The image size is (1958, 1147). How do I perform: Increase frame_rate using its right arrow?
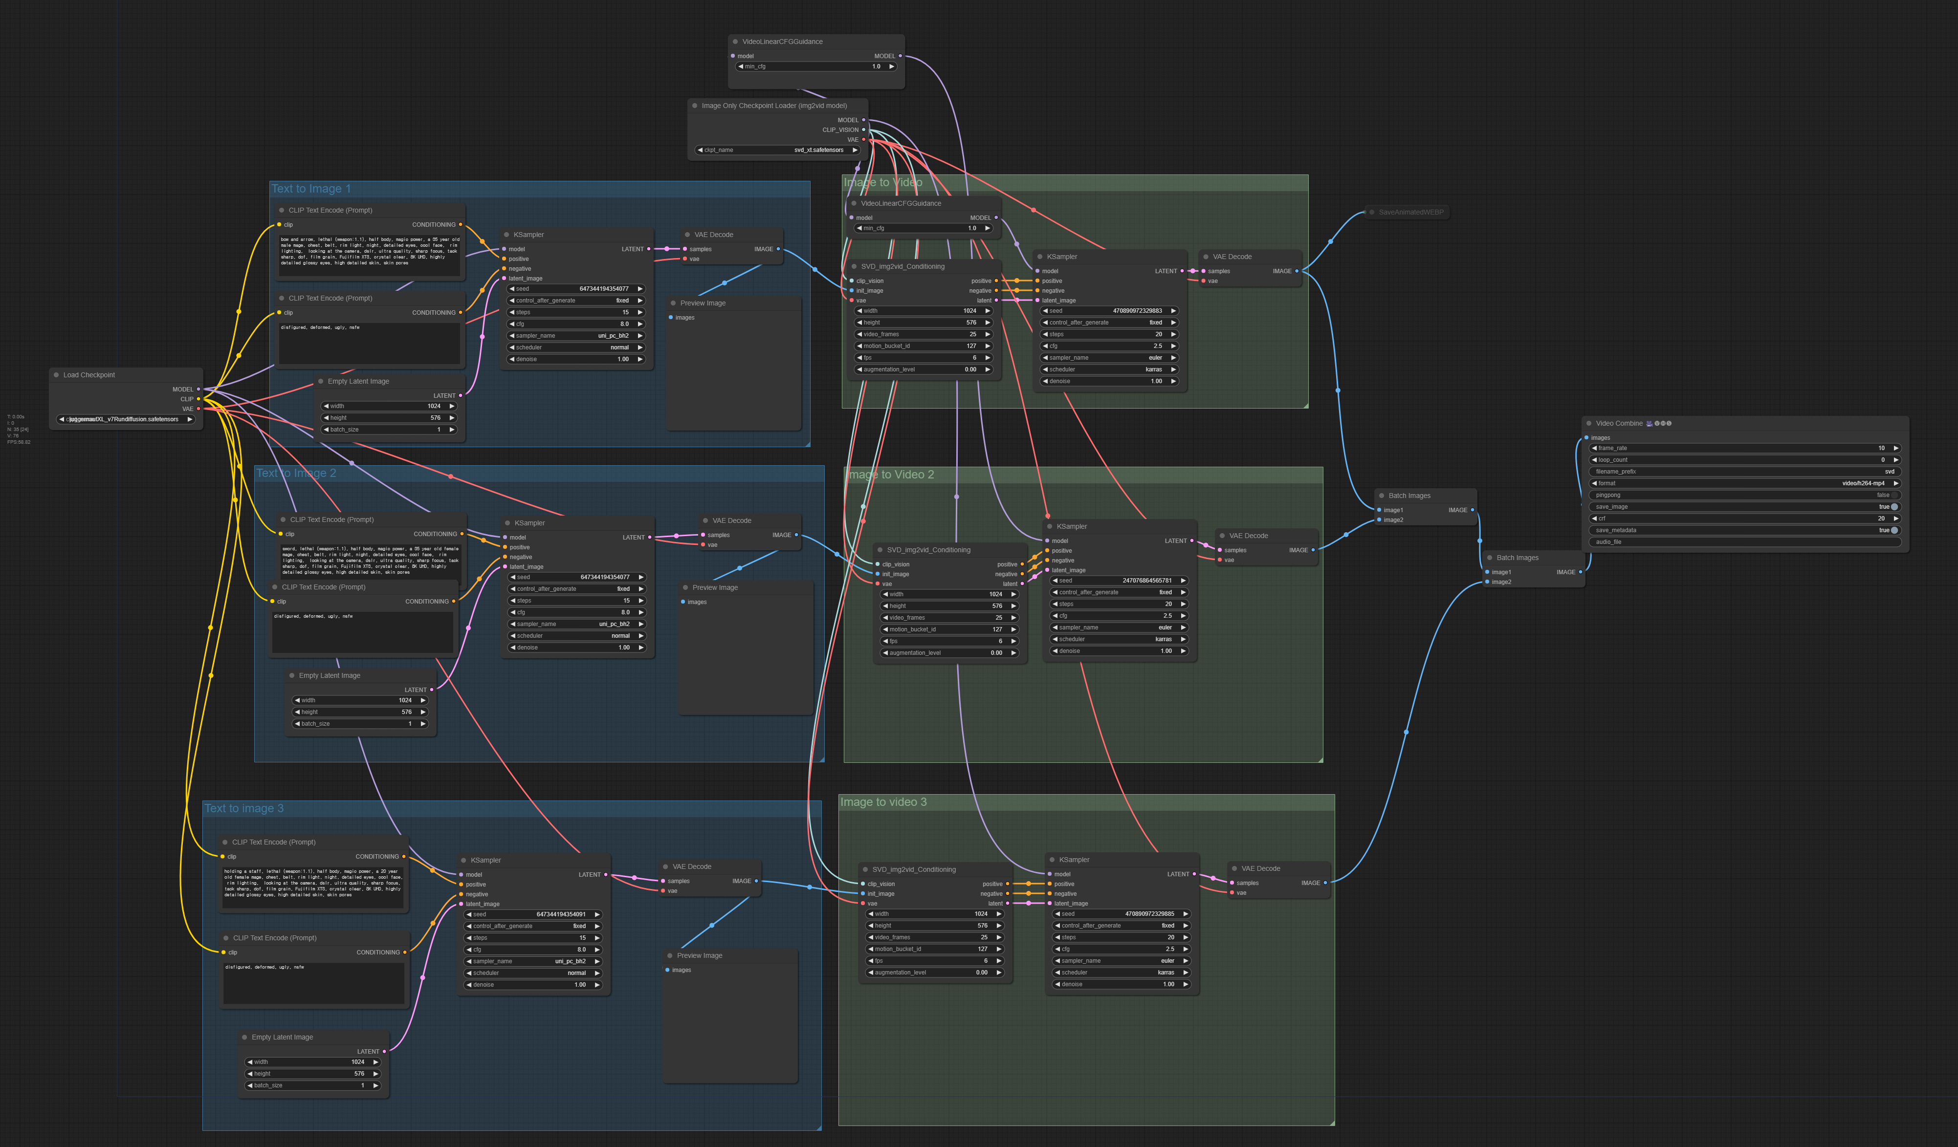pos(1896,448)
